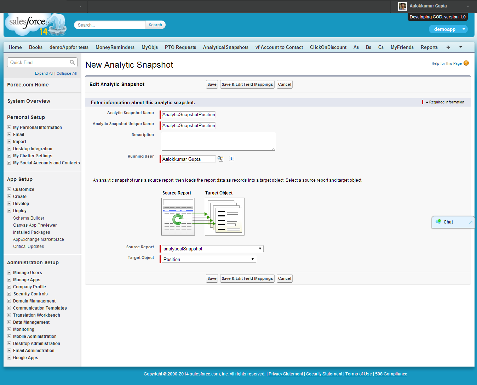This screenshot has width=477, height=385.
Task: Click Aalokkumar Gupta's profile photo
Action: (402, 6)
